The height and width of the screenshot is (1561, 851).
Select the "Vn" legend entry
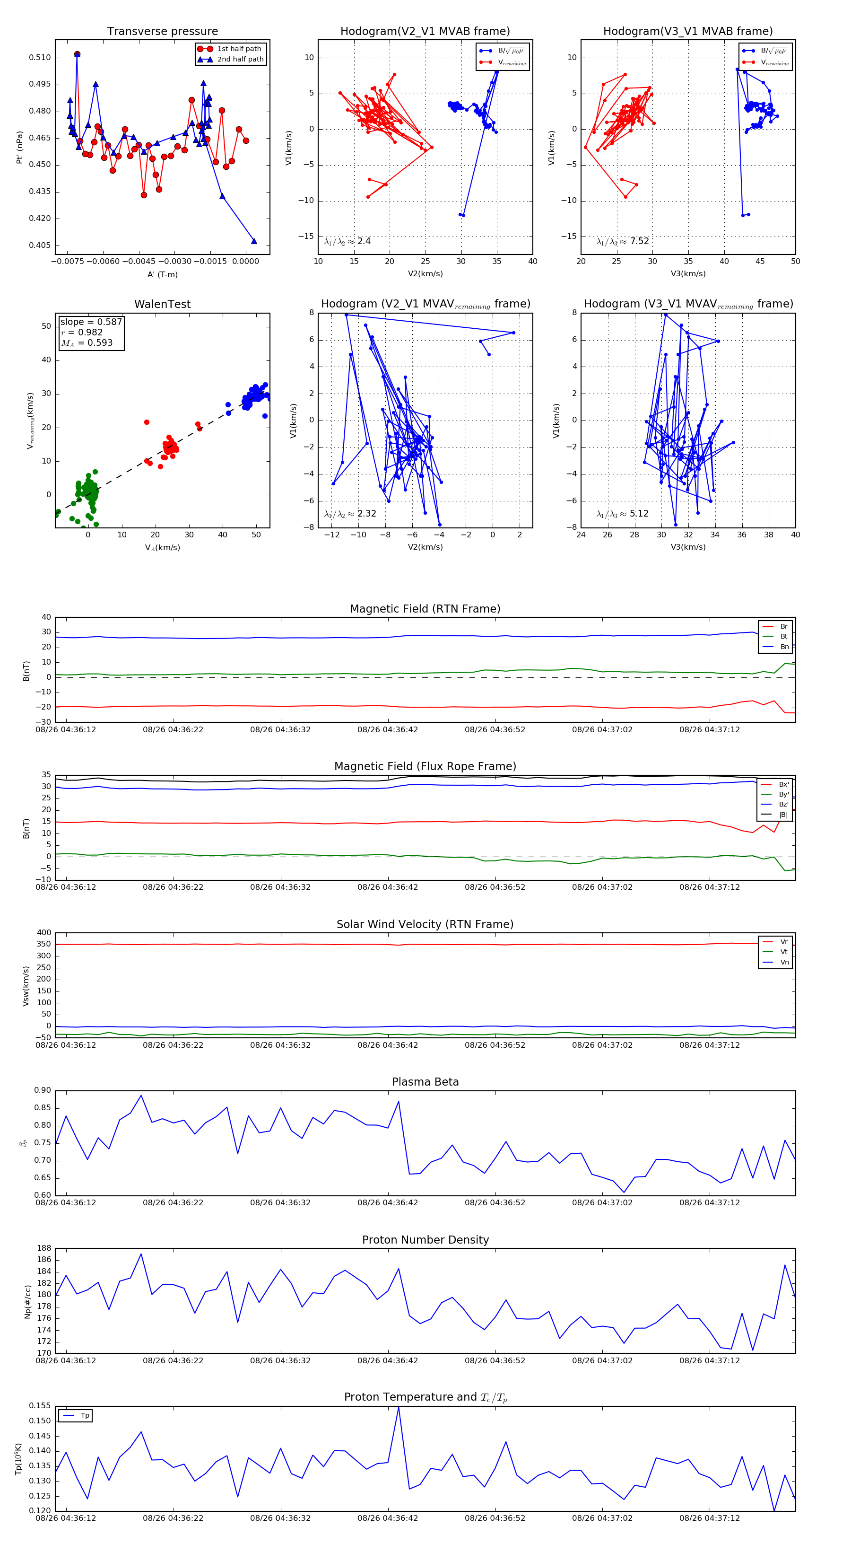pos(775,962)
